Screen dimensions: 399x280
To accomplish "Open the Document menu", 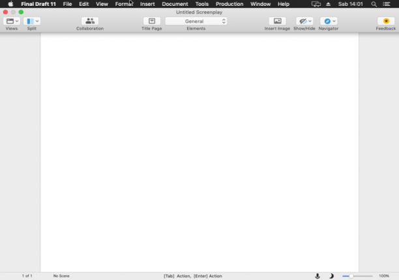I will (175, 4).
